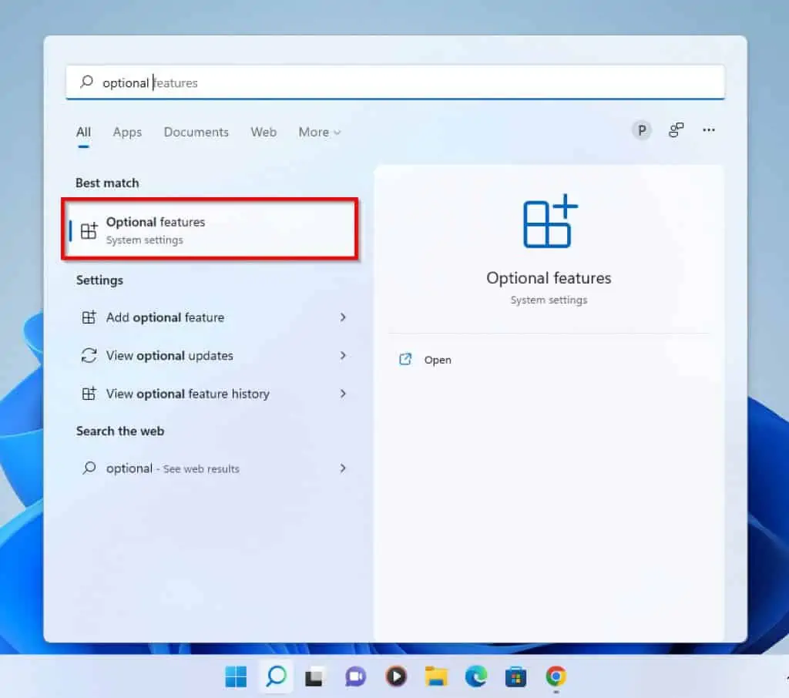This screenshot has width=789, height=698.
Task: Click inside the search input field
Action: click(x=308, y=82)
